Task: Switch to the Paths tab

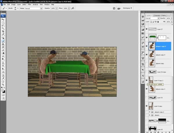Action: (x=164, y=15)
